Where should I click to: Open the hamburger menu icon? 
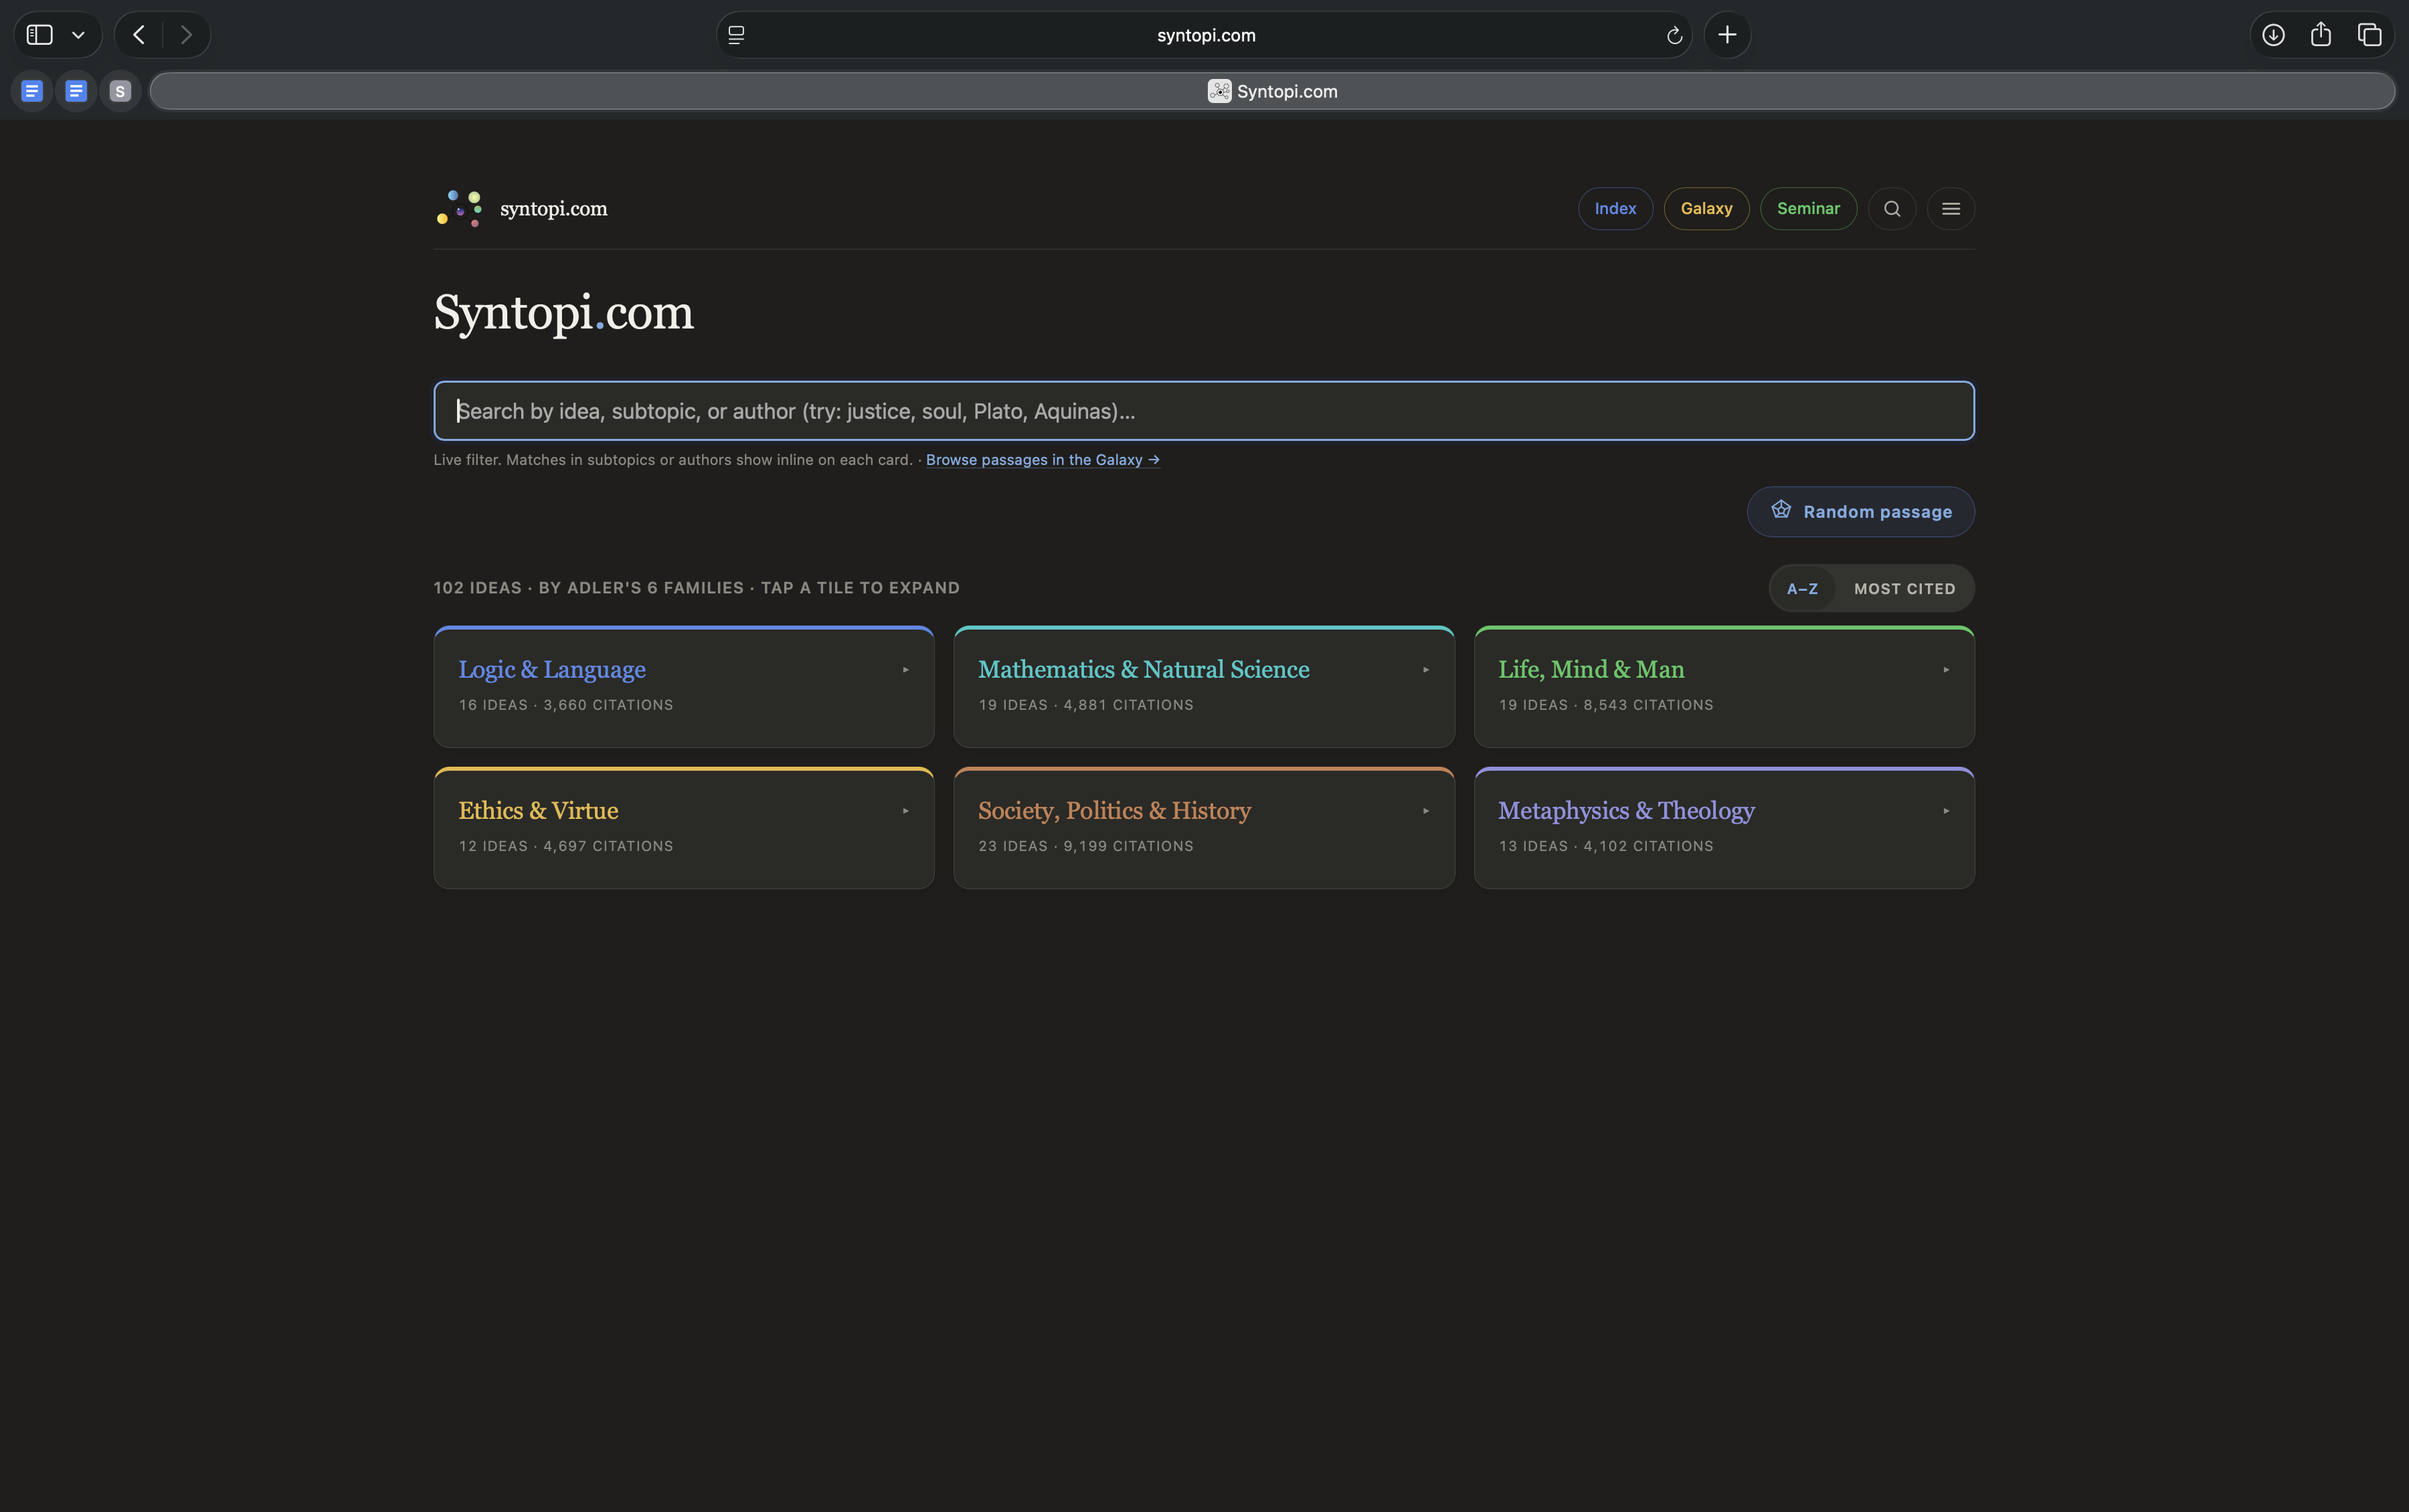[x=1951, y=209]
